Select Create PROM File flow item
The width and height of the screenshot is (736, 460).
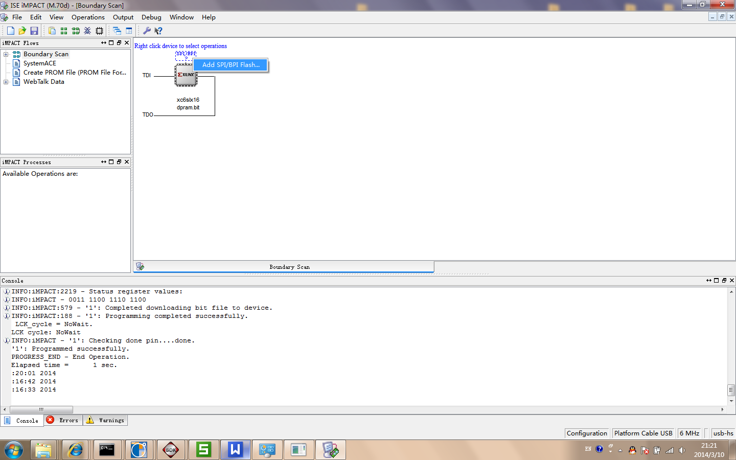click(74, 73)
